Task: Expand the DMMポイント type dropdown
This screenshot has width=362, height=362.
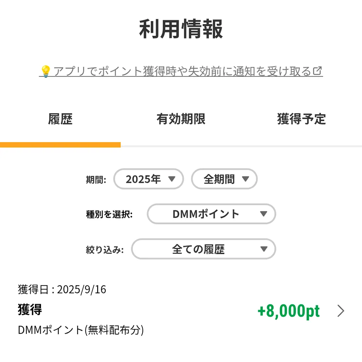Action: tap(211, 214)
